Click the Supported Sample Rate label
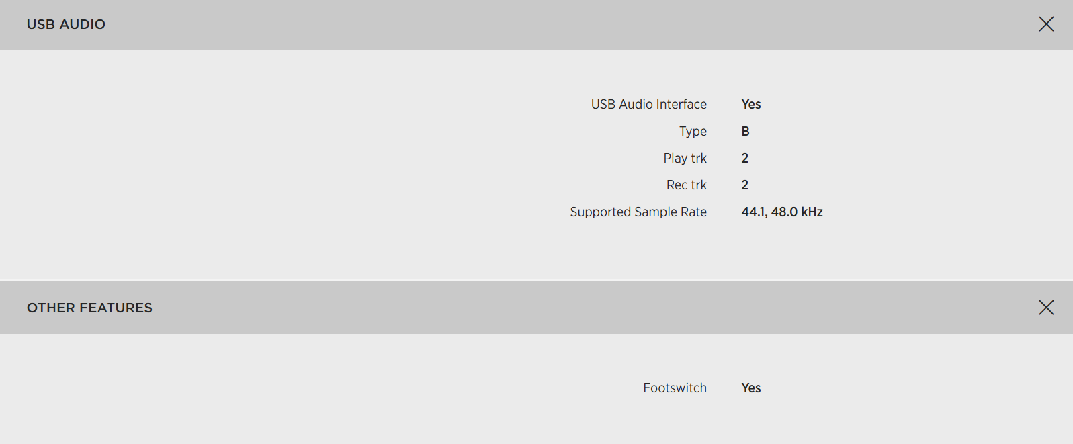The width and height of the screenshot is (1073, 444). (x=638, y=212)
